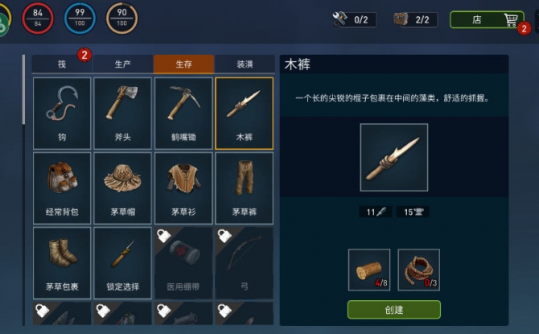Click the locked bow (弓) item
Screen dimensions: 539x334
point(244,263)
